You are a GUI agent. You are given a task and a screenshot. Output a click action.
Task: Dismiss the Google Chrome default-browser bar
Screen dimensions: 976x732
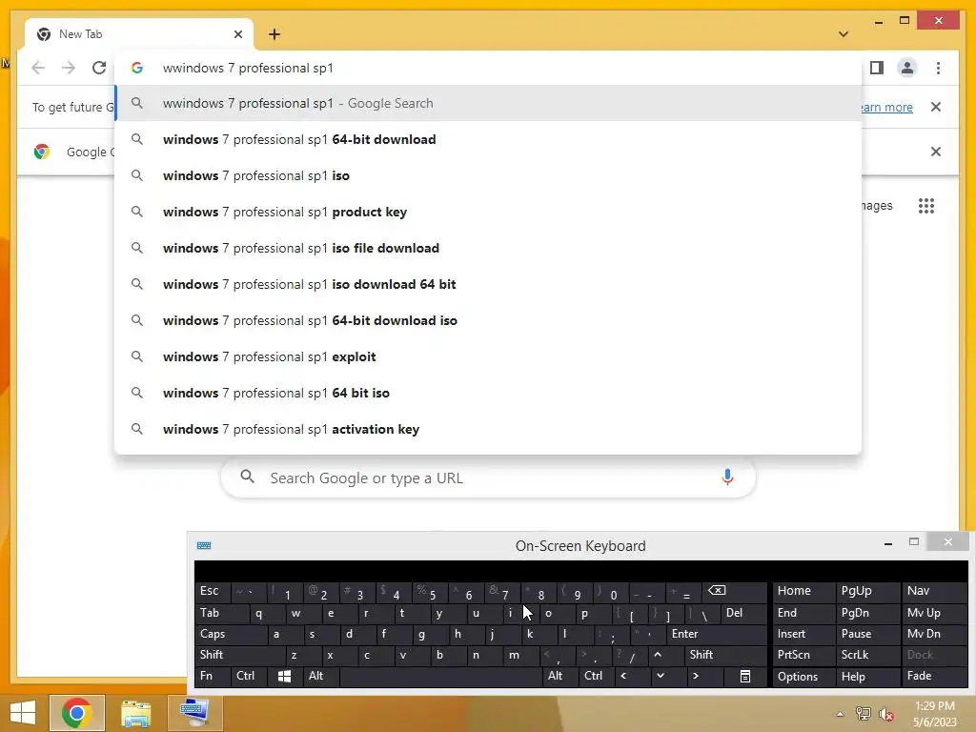click(x=936, y=152)
